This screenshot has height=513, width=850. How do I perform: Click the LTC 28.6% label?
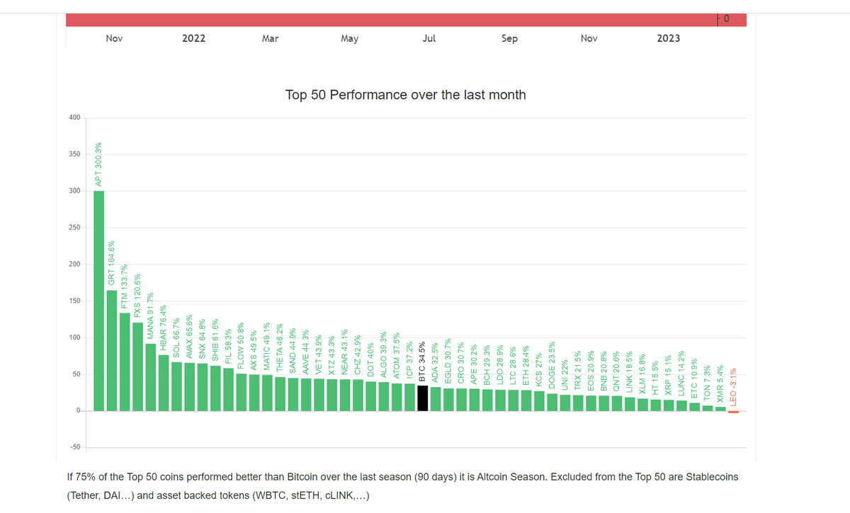click(x=513, y=366)
